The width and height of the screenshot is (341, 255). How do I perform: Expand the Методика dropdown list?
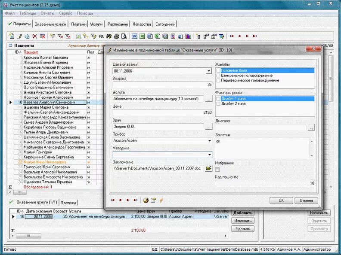(x=209, y=155)
